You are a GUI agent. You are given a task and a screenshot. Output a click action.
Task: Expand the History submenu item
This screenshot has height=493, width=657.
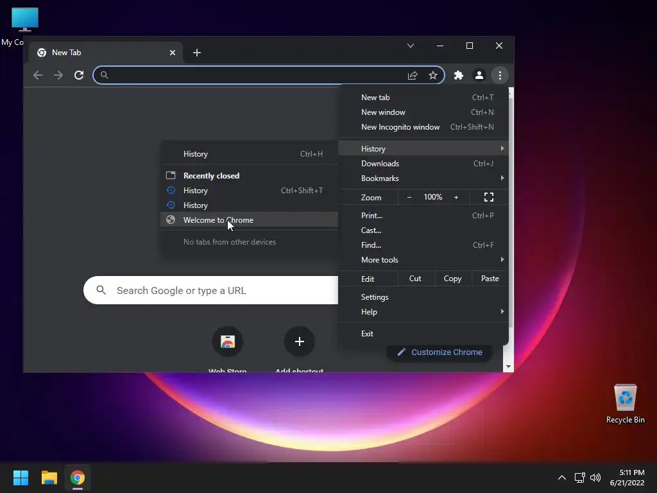click(x=423, y=148)
